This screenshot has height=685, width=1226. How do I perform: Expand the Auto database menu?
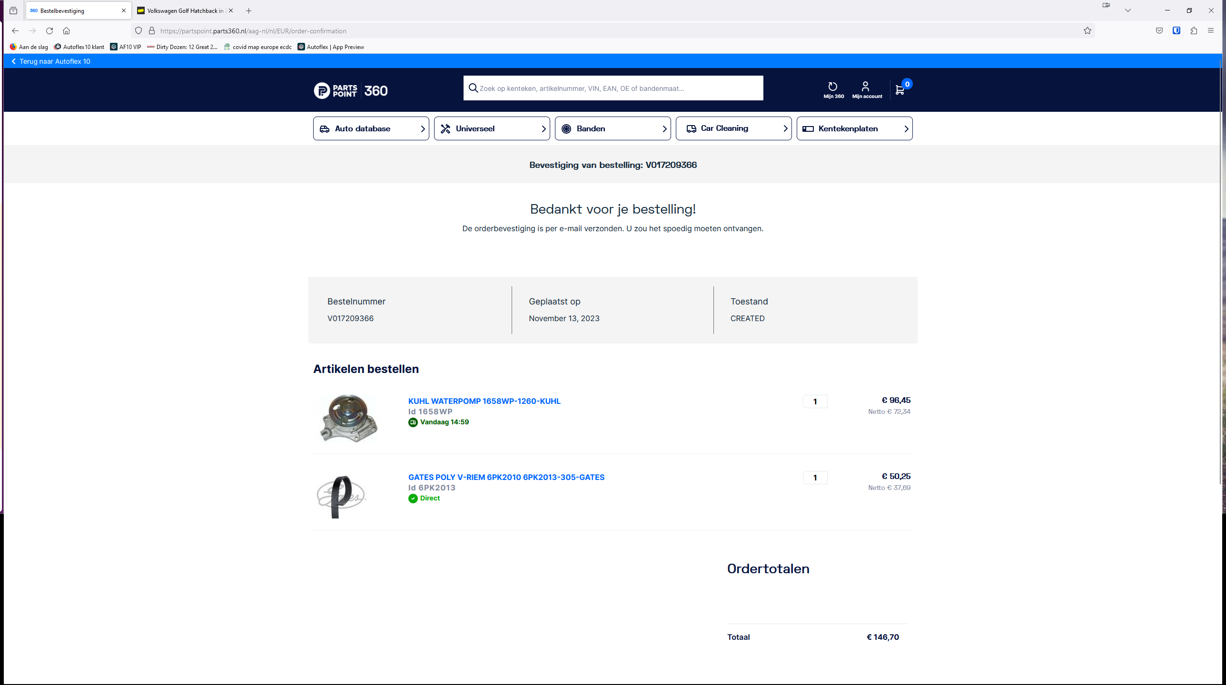371,128
